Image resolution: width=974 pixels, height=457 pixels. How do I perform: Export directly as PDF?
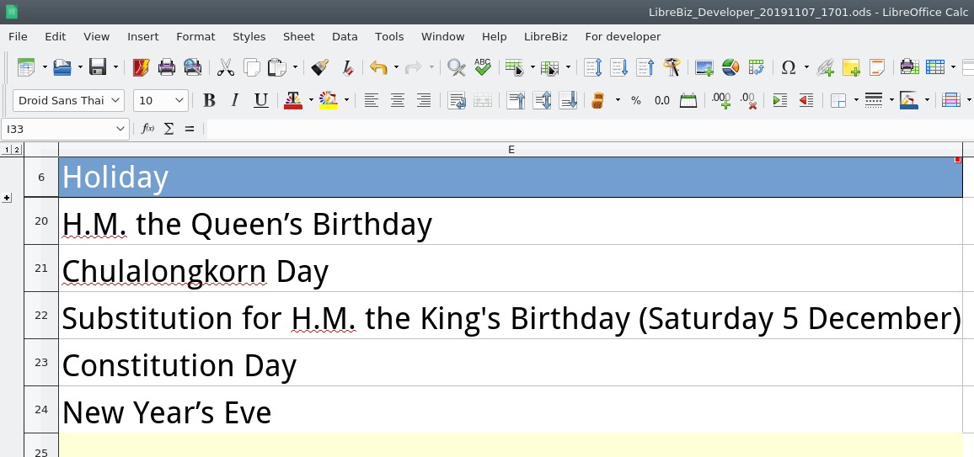(141, 67)
